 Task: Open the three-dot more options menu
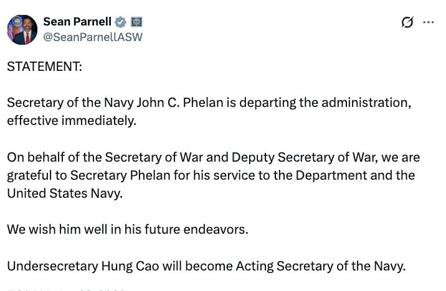pos(428,22)
